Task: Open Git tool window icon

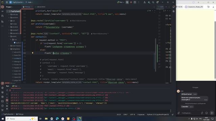Action: click(x=2, y=110)
